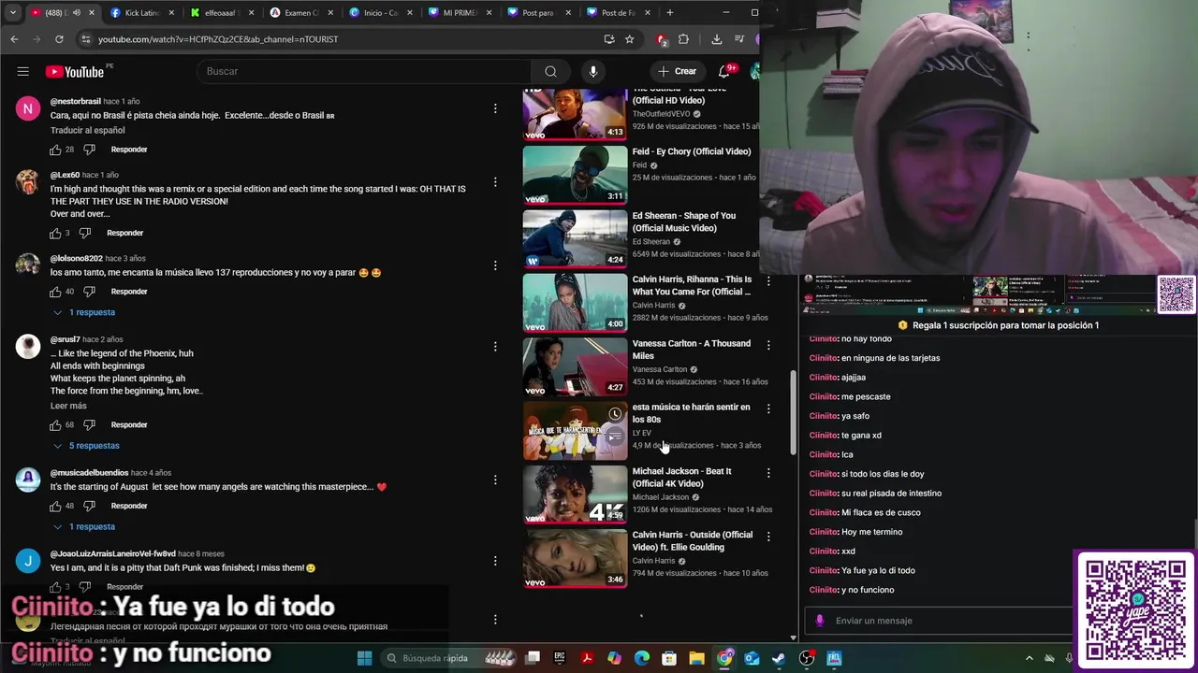Mute the YouTube tab's audio icon

[77, 13]
